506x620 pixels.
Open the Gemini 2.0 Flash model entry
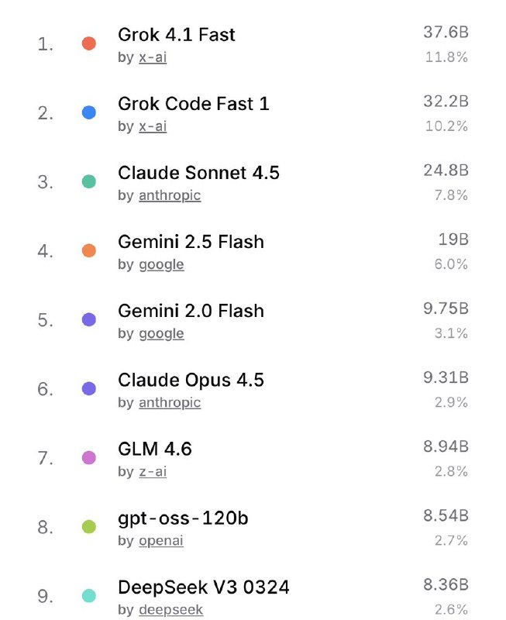(191, 311)
